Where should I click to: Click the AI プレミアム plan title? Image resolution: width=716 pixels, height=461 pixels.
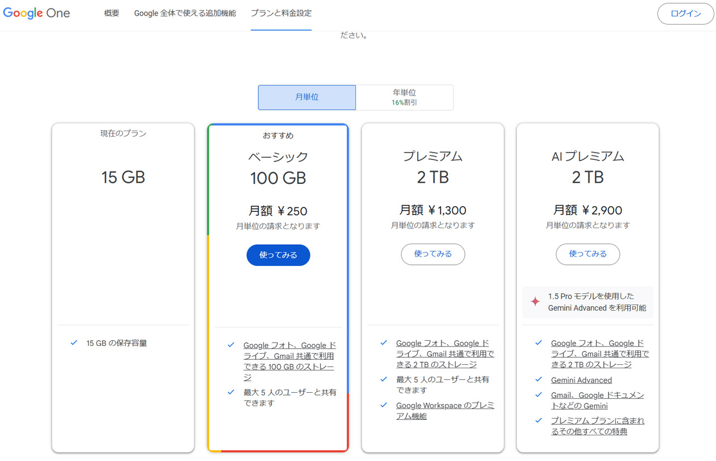click(x=588, y=156)
